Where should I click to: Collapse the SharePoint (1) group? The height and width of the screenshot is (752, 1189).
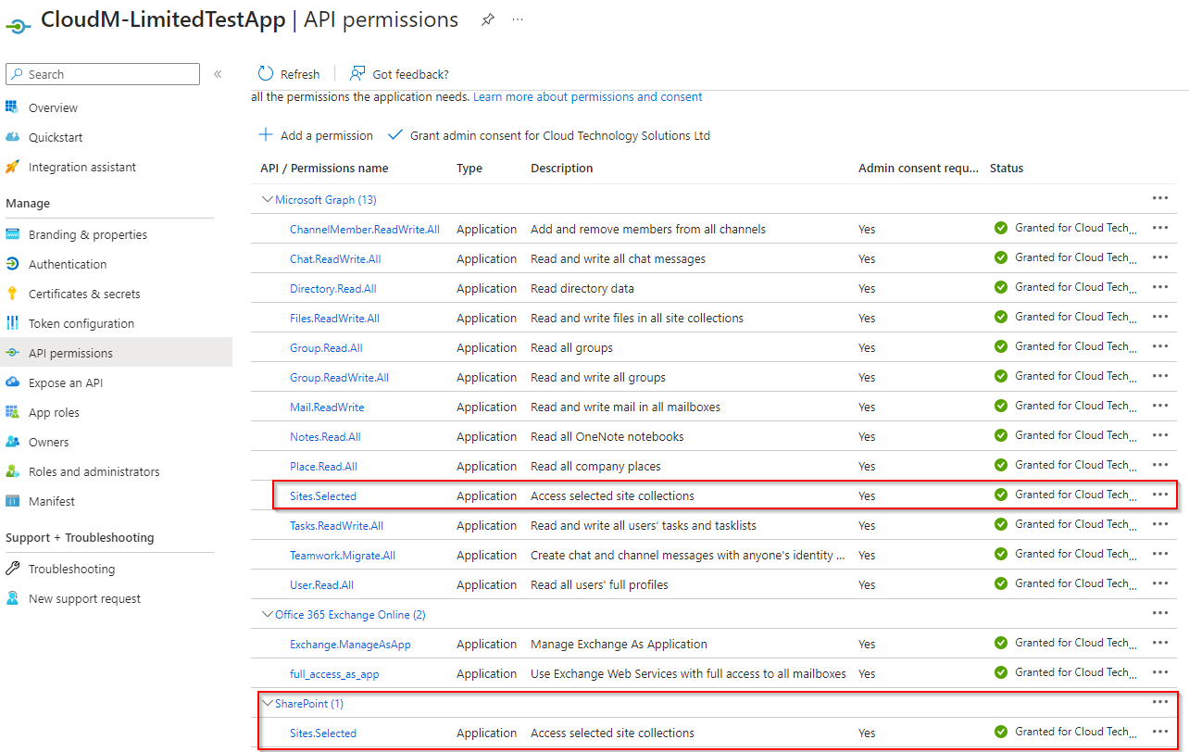coord(268,703)
